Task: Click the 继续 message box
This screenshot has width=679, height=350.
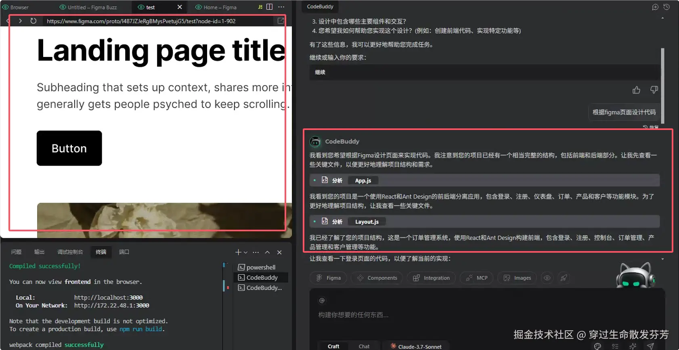Action: pos(484,72)
